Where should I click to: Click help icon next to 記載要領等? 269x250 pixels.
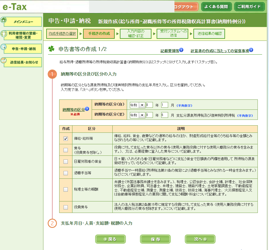coord(181,50)
